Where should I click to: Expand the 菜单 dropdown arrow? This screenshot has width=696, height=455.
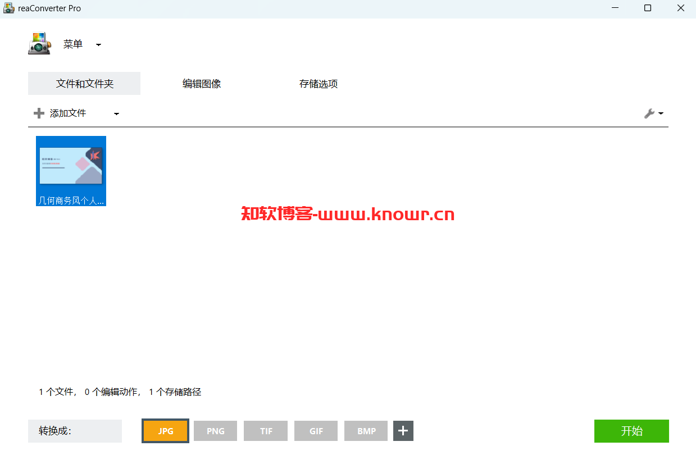(98, 45)
